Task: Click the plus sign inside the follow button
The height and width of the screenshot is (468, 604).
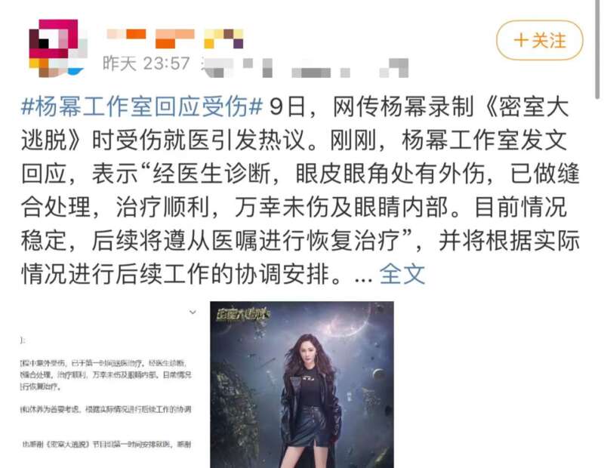Action: click(521, 41)
